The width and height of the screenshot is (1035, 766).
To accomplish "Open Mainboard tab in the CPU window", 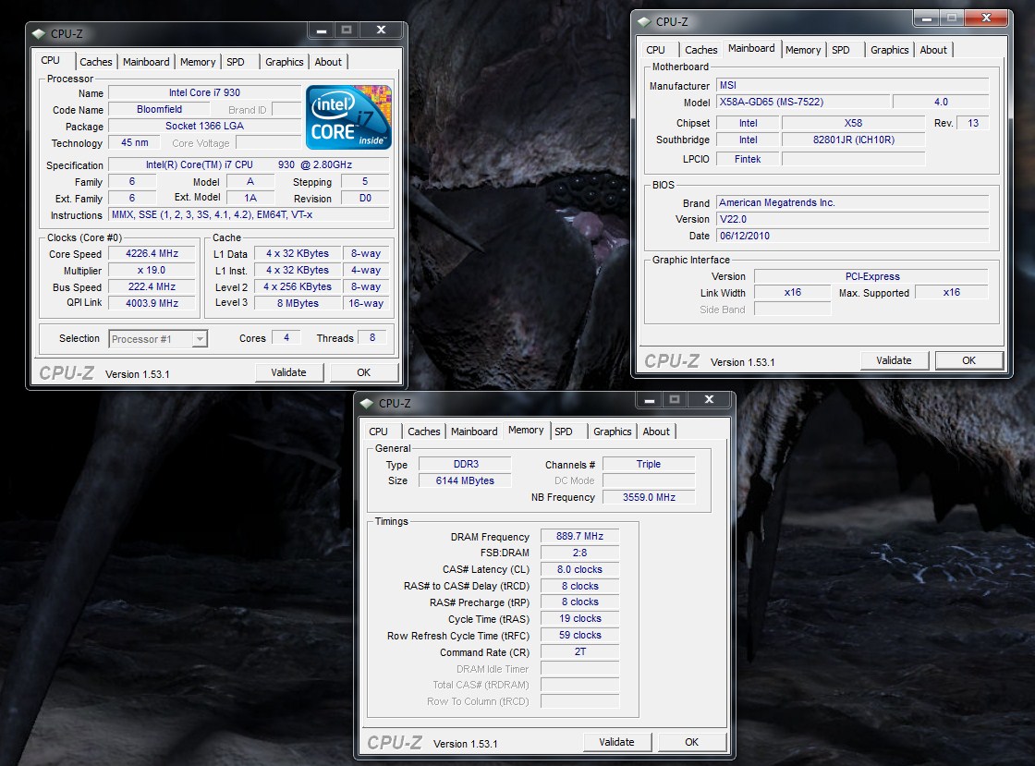I will [x=146, y=61].
